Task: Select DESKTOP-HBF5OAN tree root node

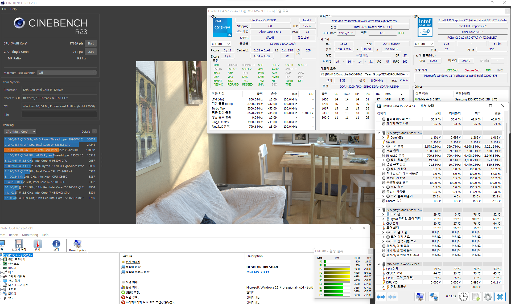Action: [18, 255]
